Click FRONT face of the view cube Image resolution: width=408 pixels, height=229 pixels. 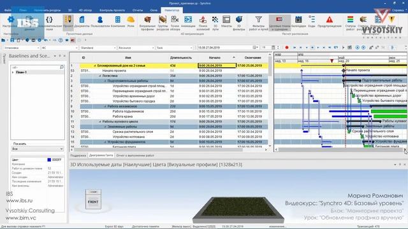pyautogui.click(x=93, y=202)
